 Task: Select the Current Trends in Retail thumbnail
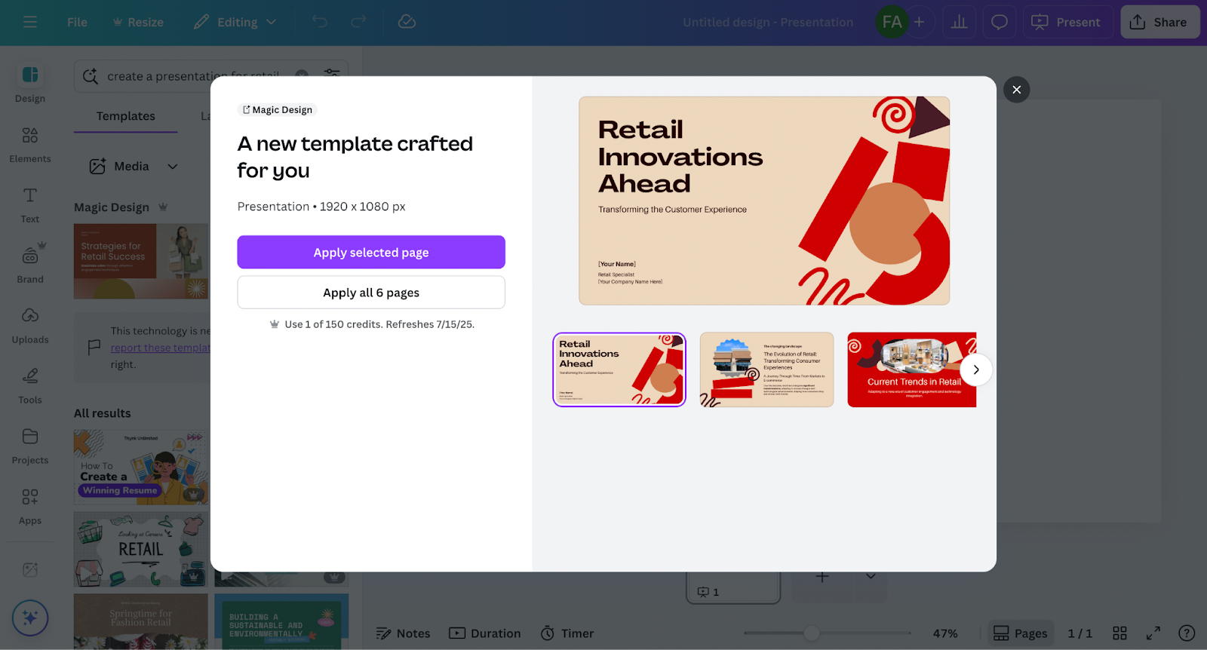(x=911, y=369)
